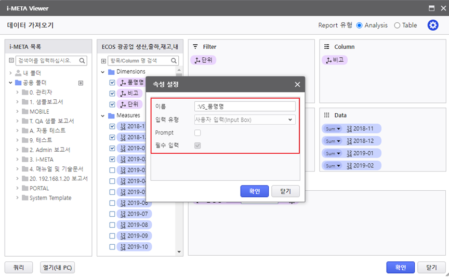
Task: Click the 열기(내 PC) button
Action: tap(58, 267)
